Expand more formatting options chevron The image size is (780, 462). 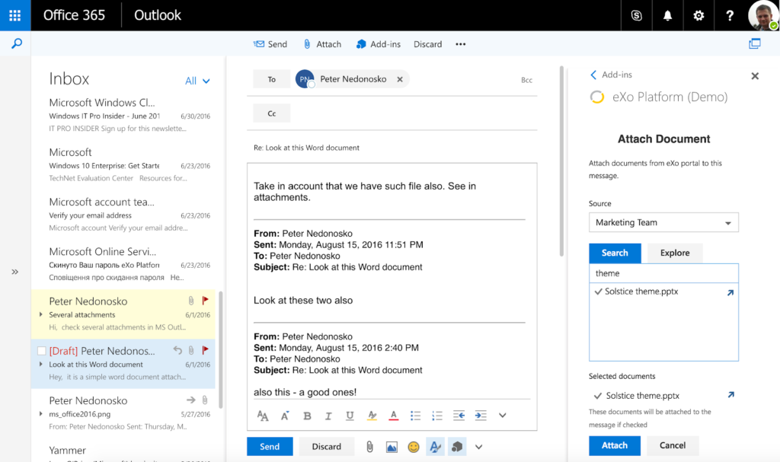[x=503, y=416]
